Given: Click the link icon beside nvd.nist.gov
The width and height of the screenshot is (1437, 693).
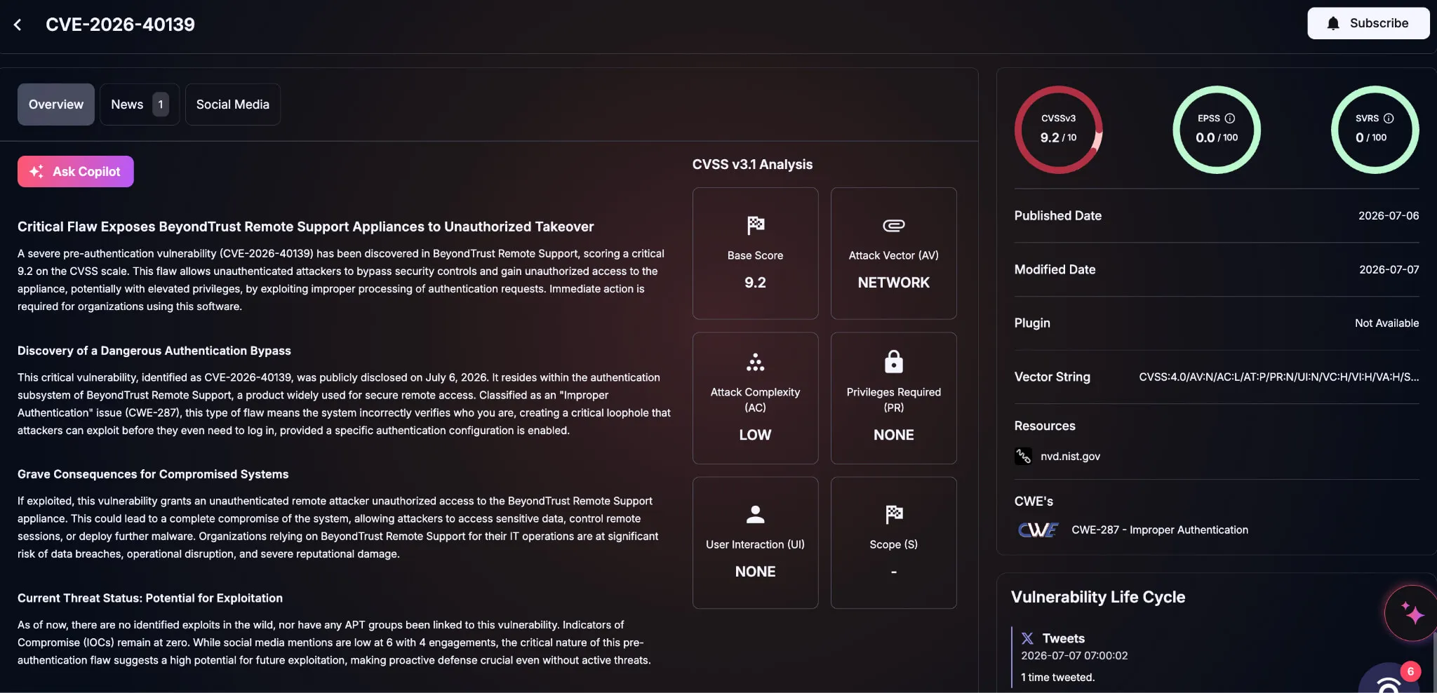Looking at the screenshot, I should (1023, 457).
